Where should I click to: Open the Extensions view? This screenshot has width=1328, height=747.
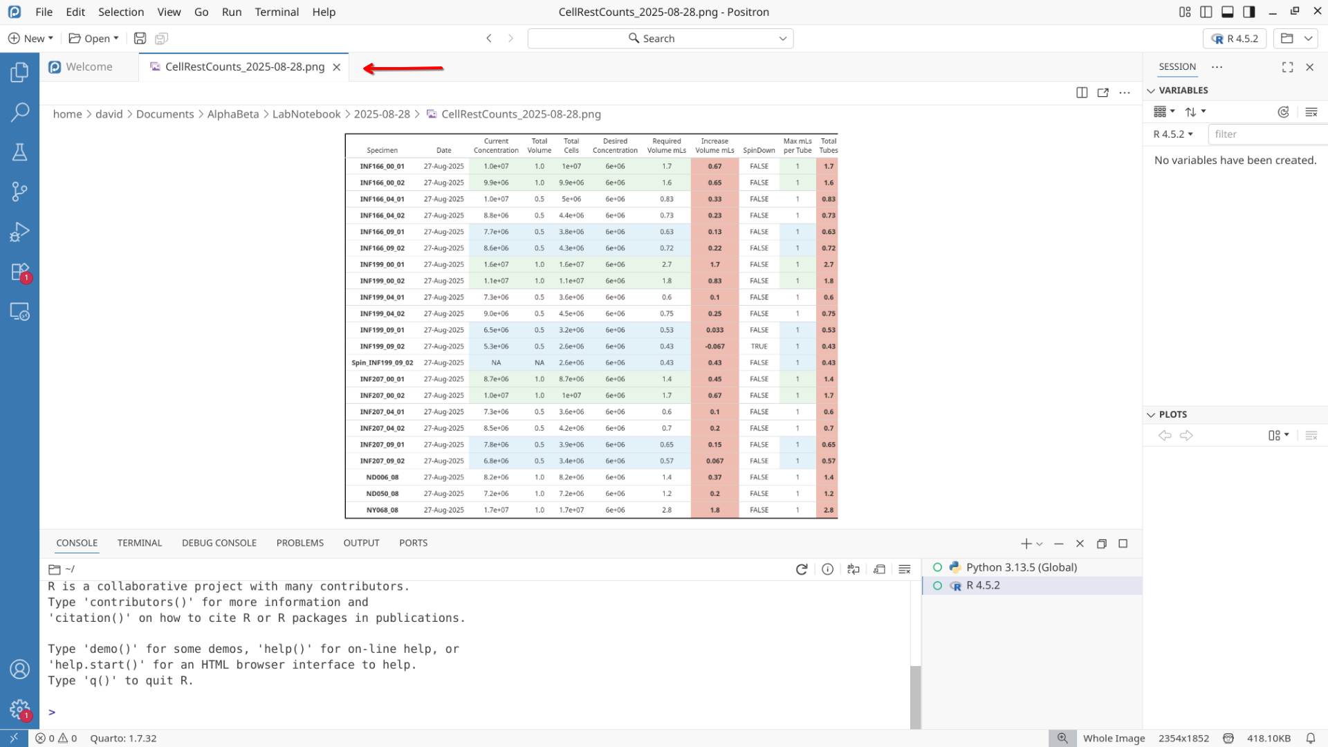coord(19,272)
